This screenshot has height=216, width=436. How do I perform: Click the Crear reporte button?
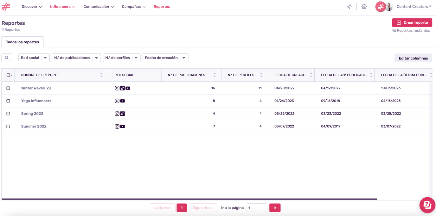[x=412, y=23]
